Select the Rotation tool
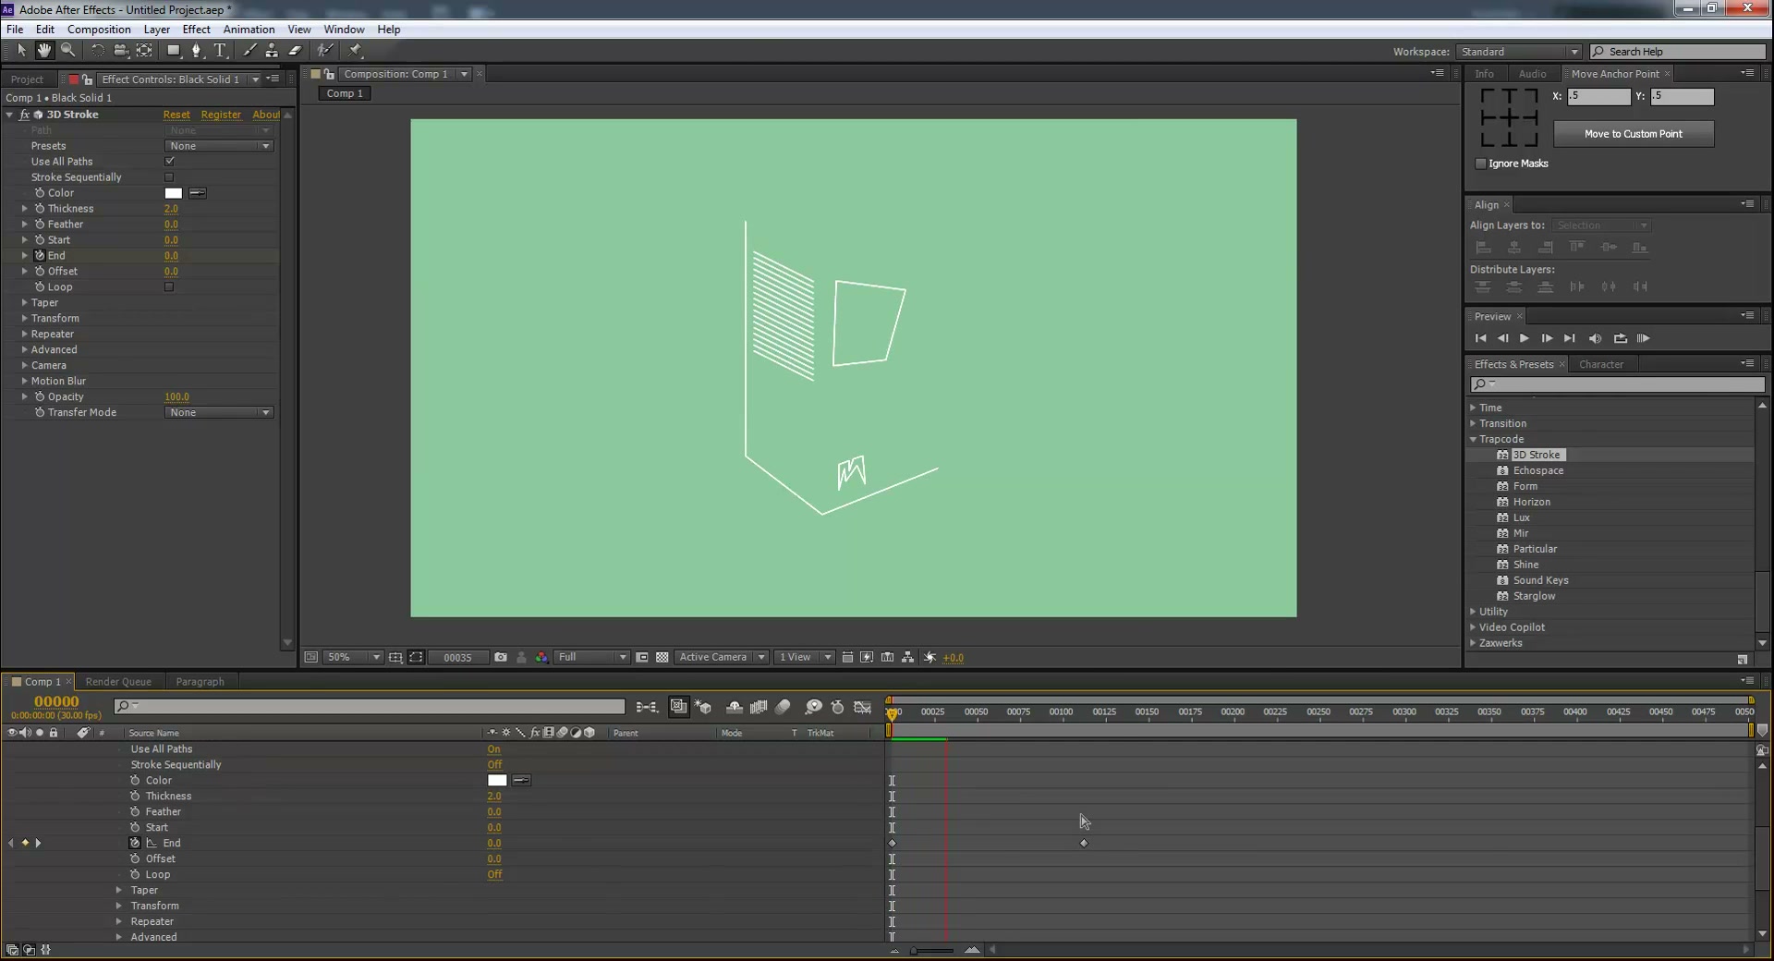 click(x=97, y=51)
